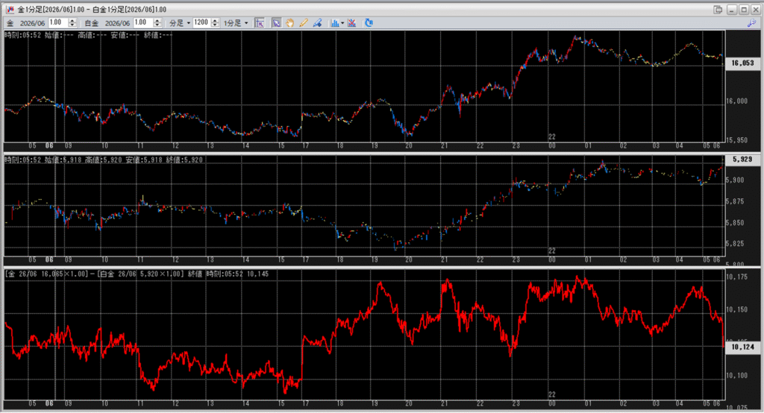
Task: Click the 10,124 spread value label
Action: pos(742,347)
